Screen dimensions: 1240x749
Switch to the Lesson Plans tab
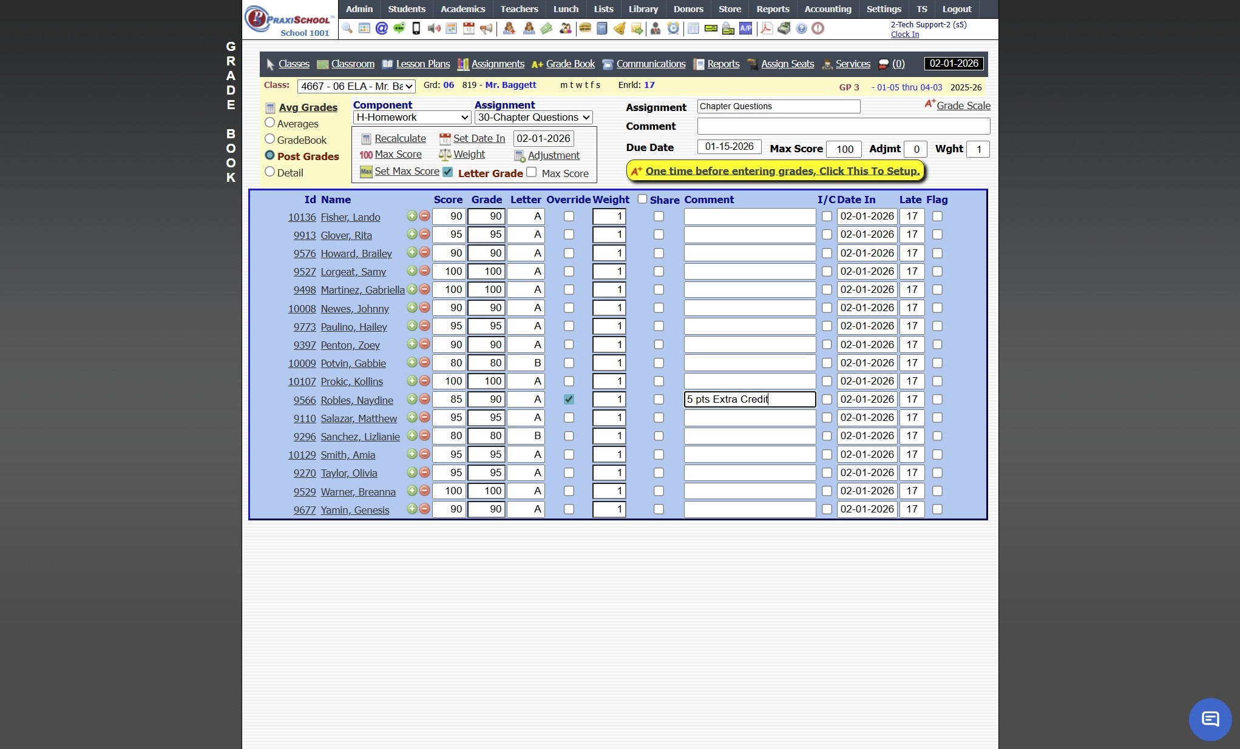tap(422, 64)
